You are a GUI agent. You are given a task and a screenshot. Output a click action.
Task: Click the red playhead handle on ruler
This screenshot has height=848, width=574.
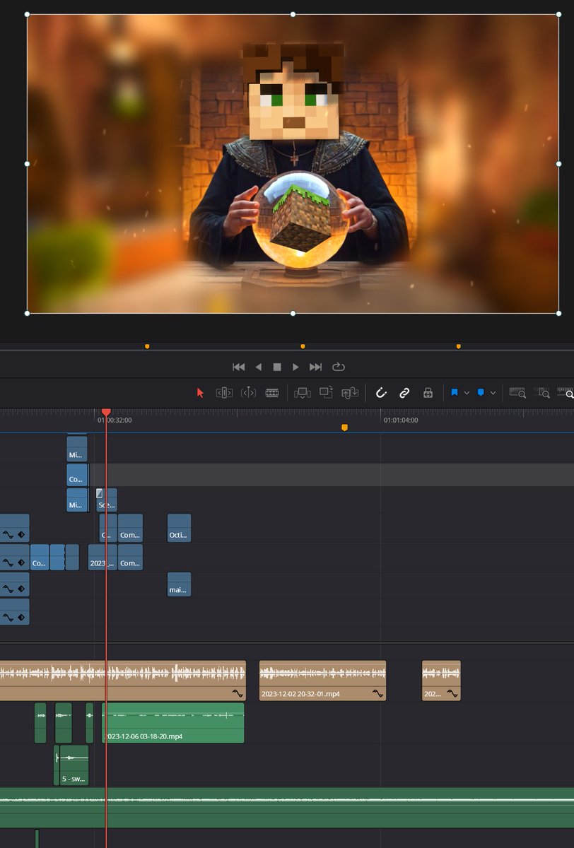tap(106, 411)
